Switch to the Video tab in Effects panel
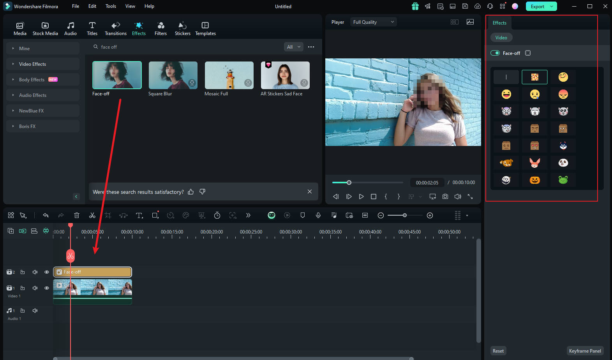Screen dimensions: 612x360 [x=501, y=37]
